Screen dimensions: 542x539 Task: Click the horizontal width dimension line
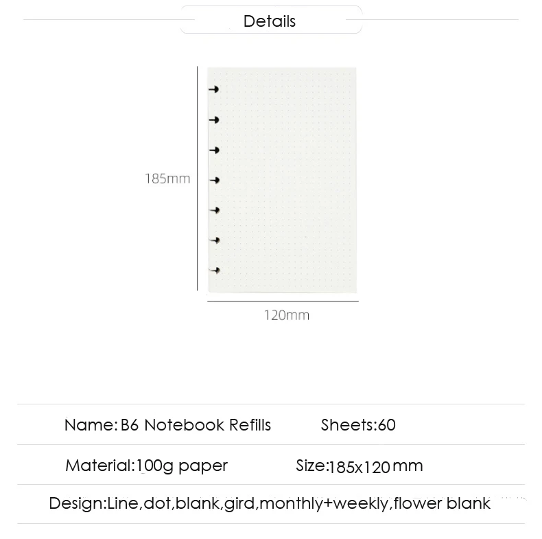click(x=283, y=301)
